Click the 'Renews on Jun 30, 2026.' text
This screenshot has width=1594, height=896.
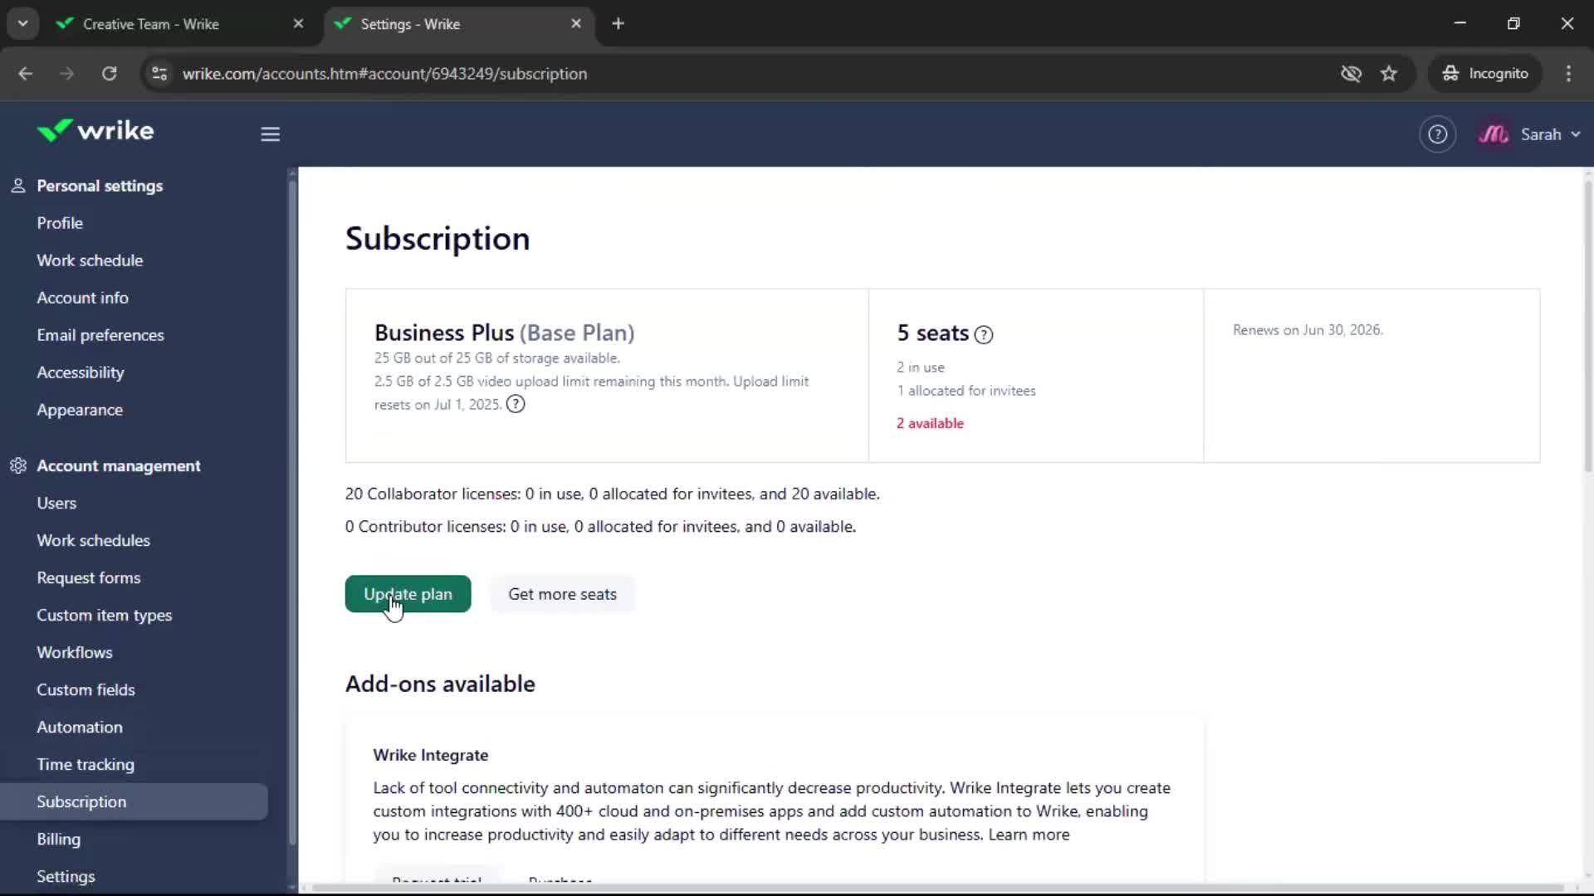pos(1308,330)
